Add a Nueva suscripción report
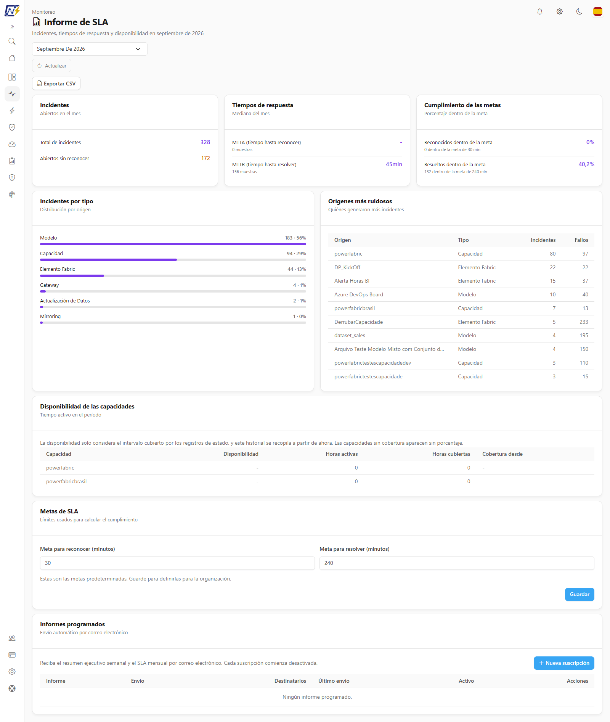610x722 pixels. (564, 663)
